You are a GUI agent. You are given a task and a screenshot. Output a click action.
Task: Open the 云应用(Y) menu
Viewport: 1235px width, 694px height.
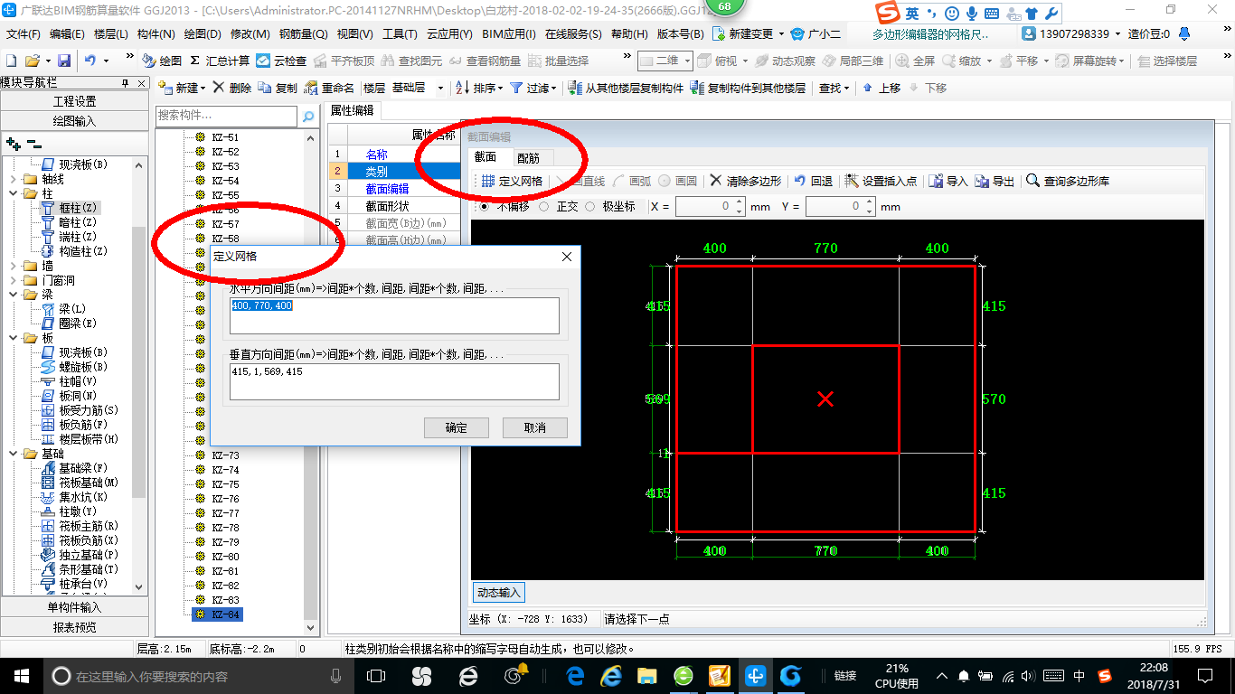coord(449,33)
